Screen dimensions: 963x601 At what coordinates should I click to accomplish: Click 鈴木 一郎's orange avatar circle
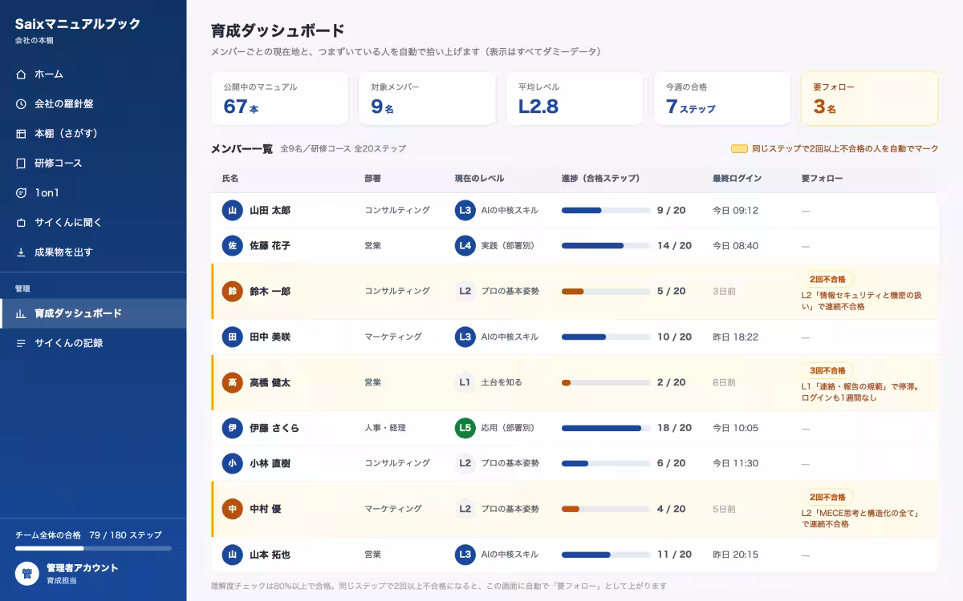(x=232, y=292)
